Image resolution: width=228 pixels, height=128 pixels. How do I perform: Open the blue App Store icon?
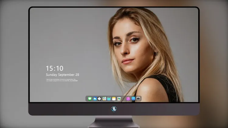tap(133, 99)
